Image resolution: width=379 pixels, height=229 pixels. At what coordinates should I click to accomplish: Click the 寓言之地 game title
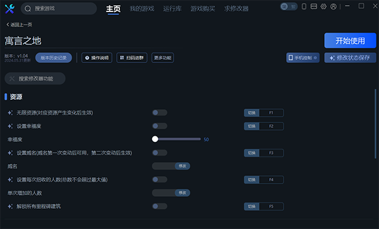(23, 41)
